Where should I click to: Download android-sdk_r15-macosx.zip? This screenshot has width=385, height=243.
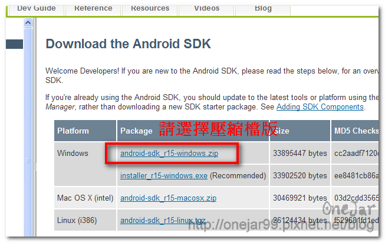tap(168, 198)
